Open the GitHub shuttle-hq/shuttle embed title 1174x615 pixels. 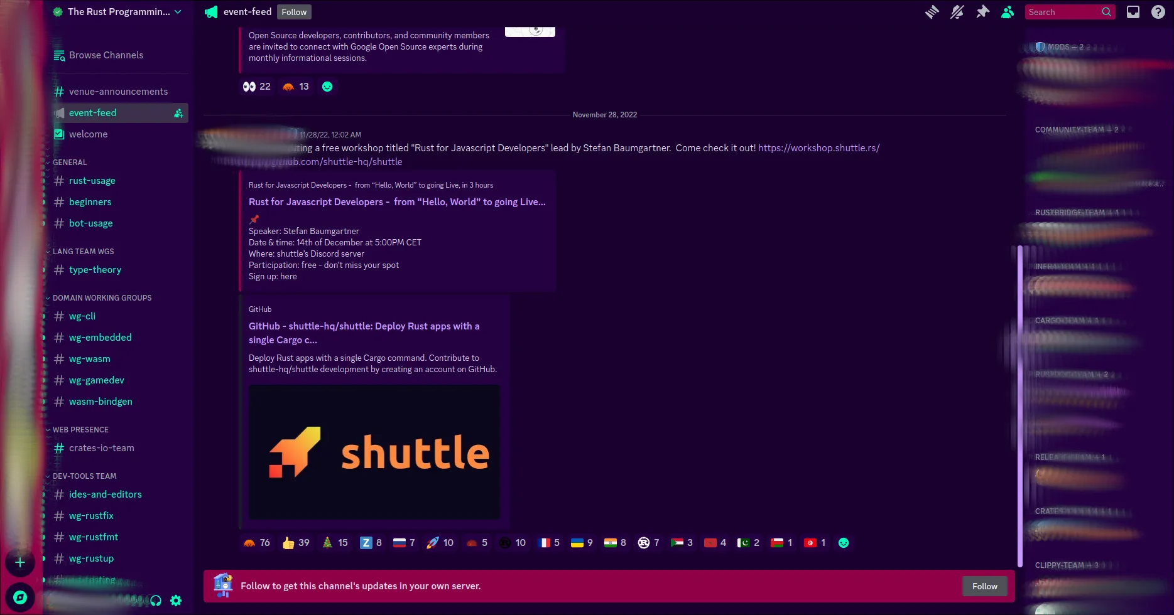[x=364, y=333]
